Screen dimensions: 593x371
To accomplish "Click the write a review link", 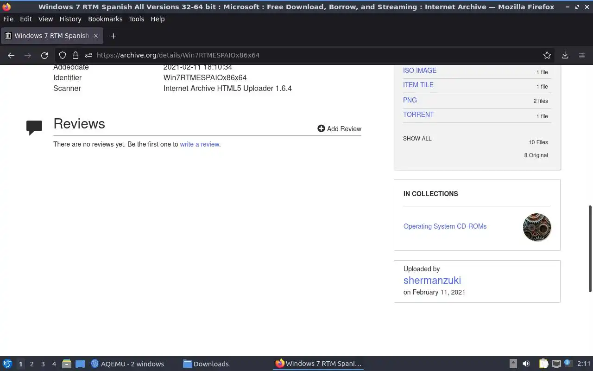I will coord(200,144).
